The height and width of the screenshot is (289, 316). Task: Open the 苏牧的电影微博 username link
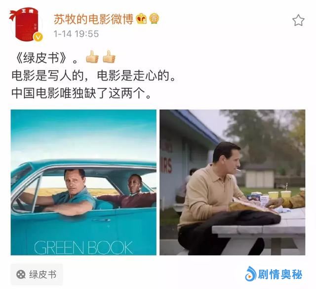tap(93, 19)
